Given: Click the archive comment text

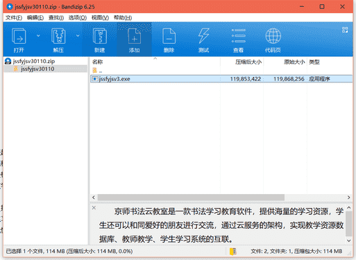Looking at the screenshot, I should 221,225.
